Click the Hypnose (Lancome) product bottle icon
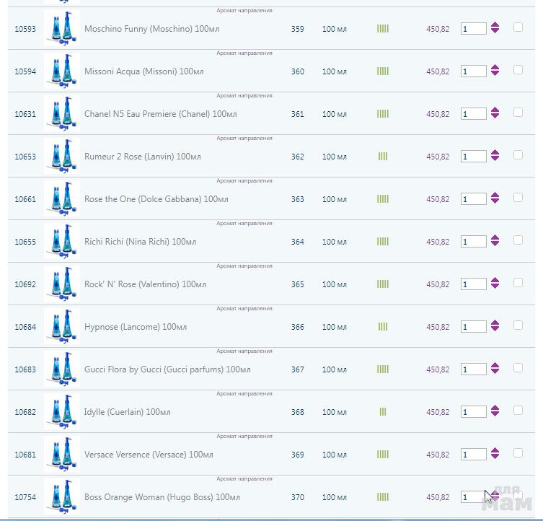The height and width of the screenshot is (521, 543). pyautogui.click(x=61, y=327)
